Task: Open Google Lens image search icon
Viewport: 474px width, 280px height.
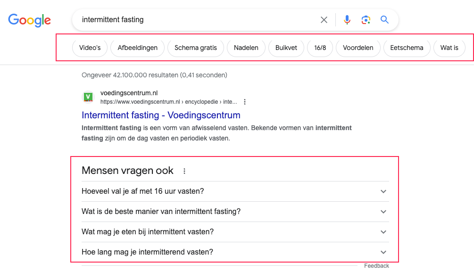Action: point(366,20)
